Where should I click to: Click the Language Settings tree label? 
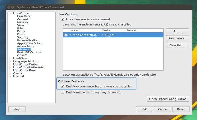[x=26, y=61]
